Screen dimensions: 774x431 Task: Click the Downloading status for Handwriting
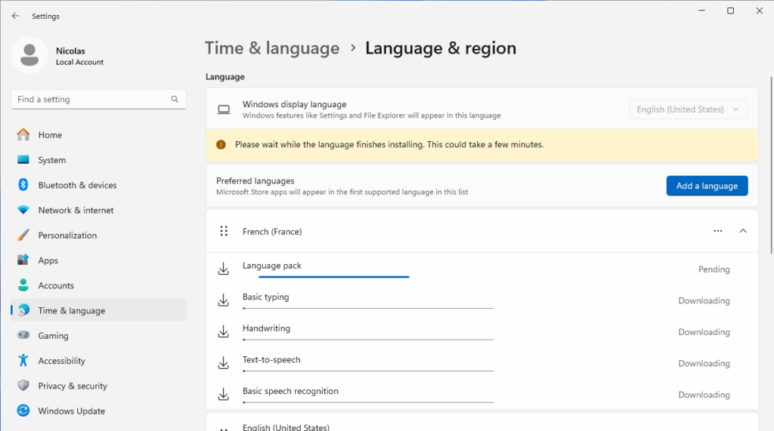click(x=704, y=332)
